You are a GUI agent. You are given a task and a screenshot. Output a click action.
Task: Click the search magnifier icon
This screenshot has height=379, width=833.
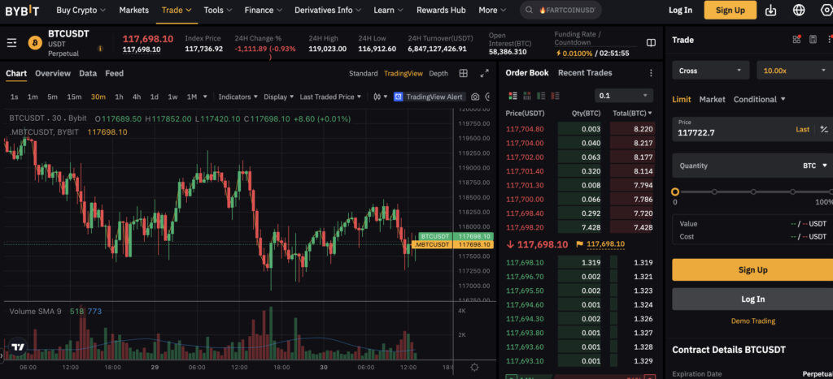[529, 10]
